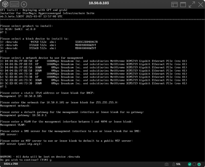The height and width of the screenshot is (167, 205).
Task: Click the /dev/sdb 3726GB device line
Action: click(x=48, y=45)
